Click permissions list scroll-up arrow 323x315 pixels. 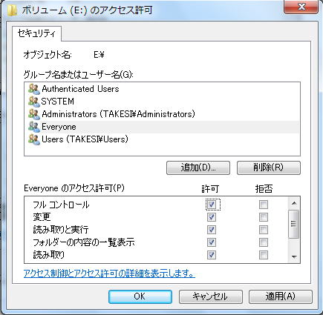coord(294,203)
